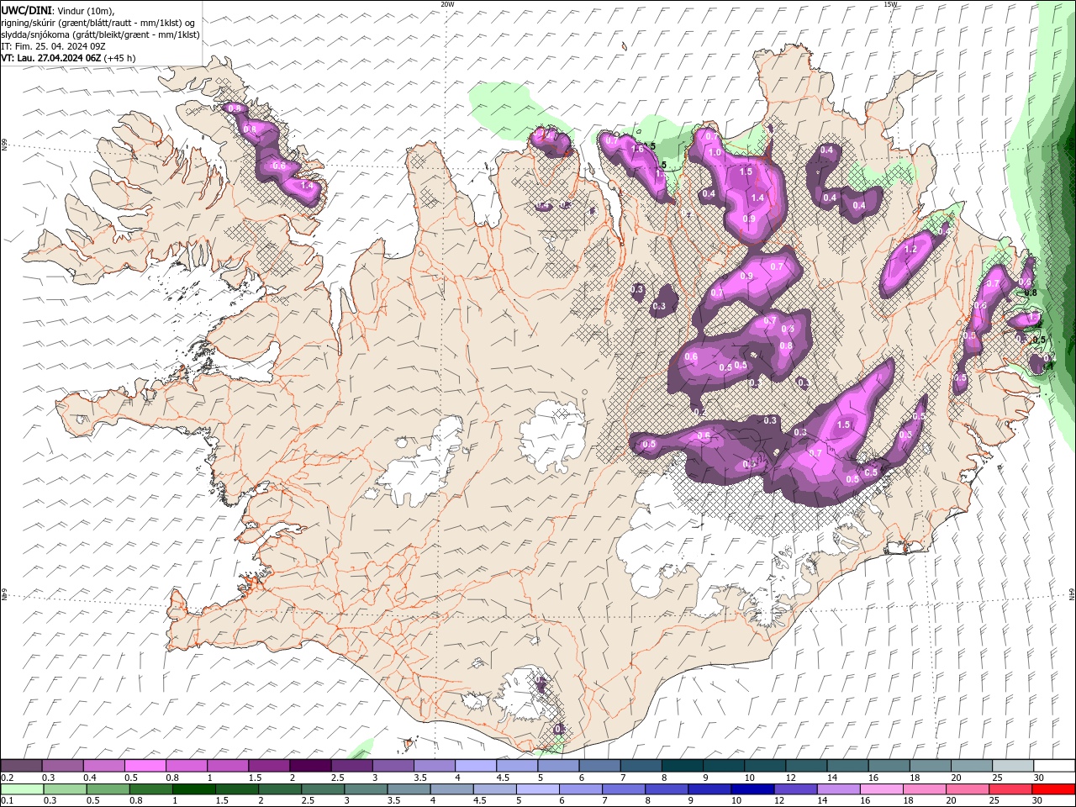Click the 'slydda/snjókoma' legend description line
The height and width of the screenshot is (807, 1076).
click(x=100, y=34)
